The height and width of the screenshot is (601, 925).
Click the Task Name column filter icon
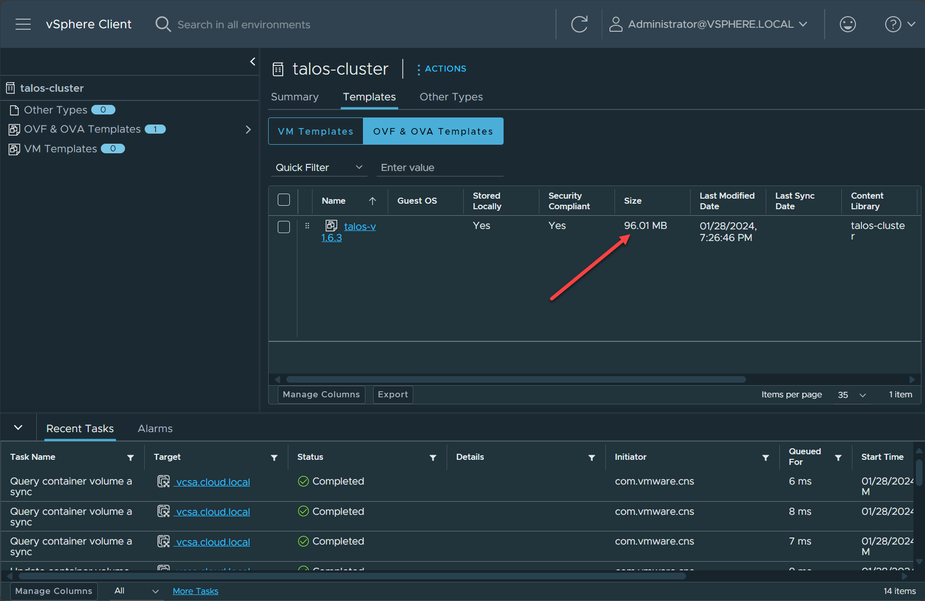click(131, 457)
